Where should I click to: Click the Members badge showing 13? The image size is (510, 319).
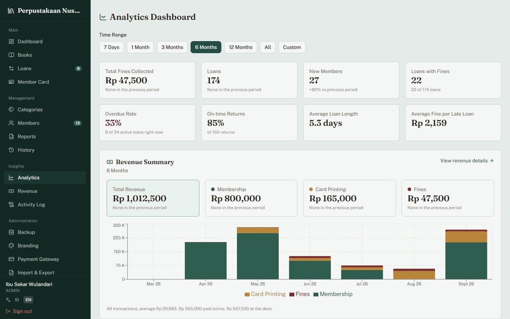tap(78, 123)
